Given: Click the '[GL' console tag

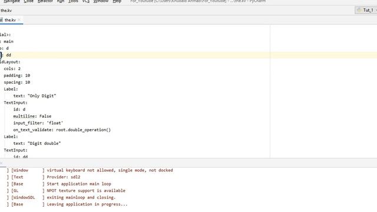Looking at the screenshot, I should point(15,191).
